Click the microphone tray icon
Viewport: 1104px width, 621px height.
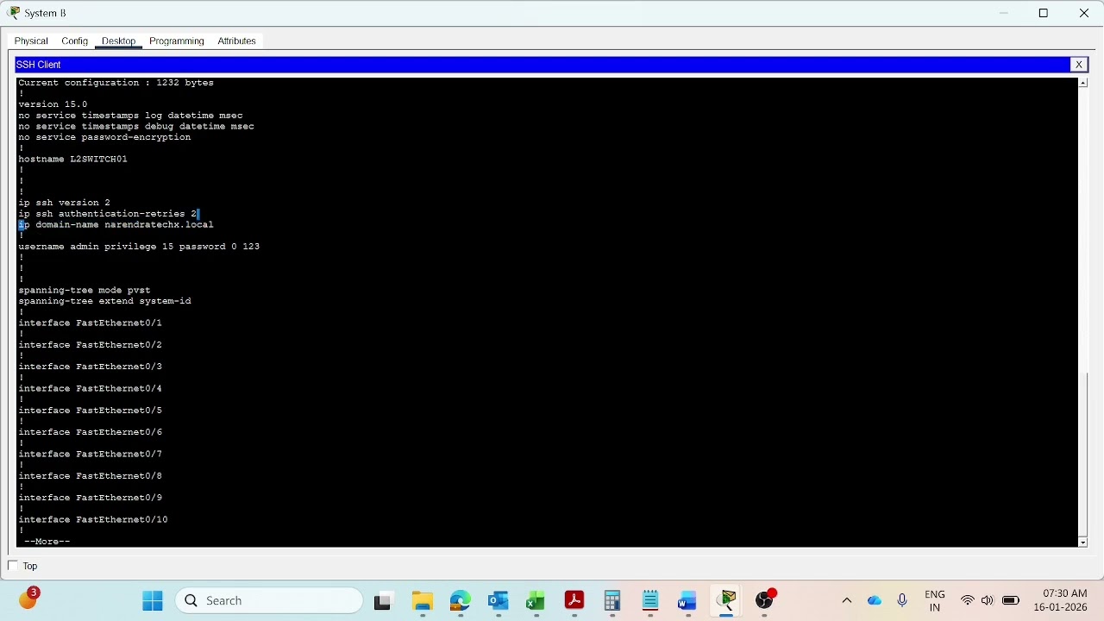(x=902, y=601)
